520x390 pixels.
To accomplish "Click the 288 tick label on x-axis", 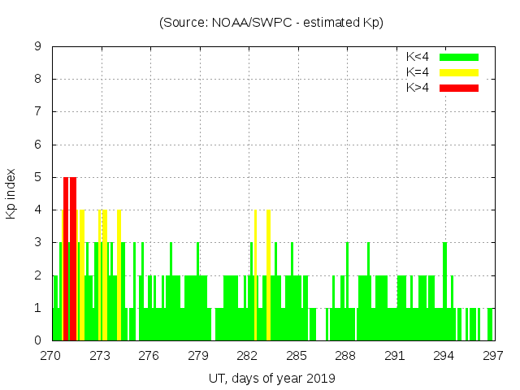I will [346, 355].
